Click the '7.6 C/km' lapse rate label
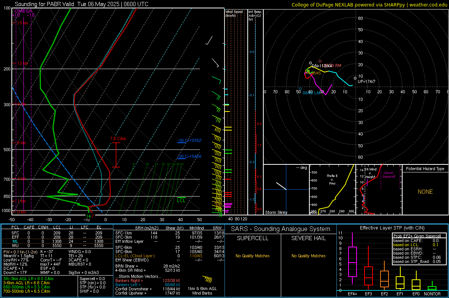This screenshot has height=298, width=449. (x=118, y=139)
